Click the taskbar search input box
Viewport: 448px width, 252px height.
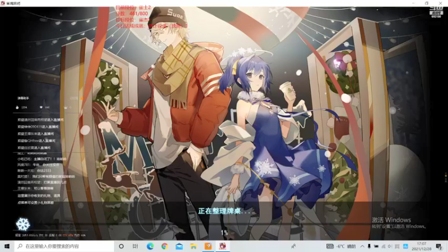[x=64, y=246]
